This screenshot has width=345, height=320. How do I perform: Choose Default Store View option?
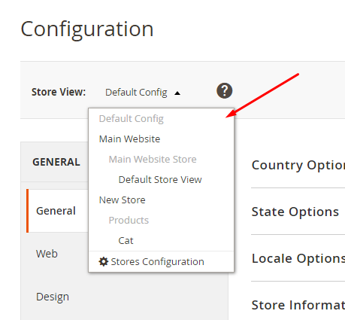click(x=160, y=179)
